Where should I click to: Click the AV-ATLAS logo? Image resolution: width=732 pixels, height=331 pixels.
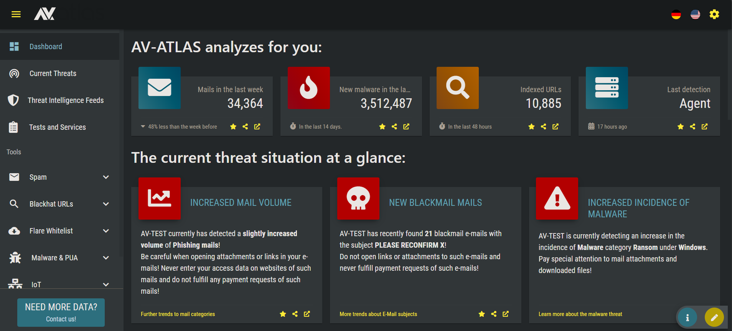[x=45, y=14]
